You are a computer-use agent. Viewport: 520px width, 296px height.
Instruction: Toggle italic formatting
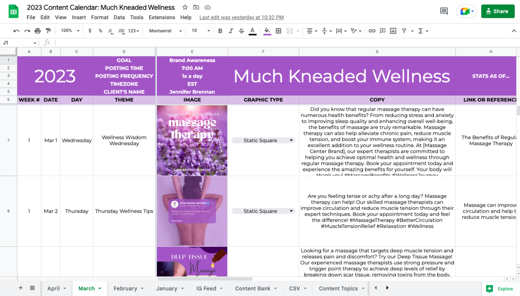click(x=231, y=31)
